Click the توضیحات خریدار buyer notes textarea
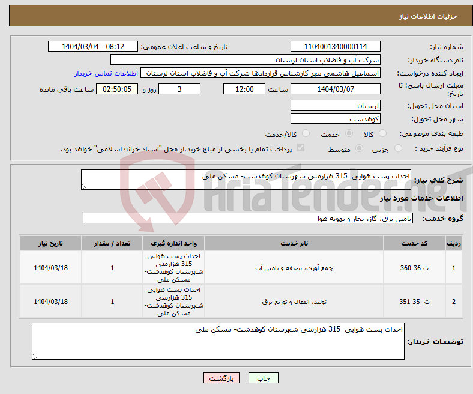This screenshot has height=394, width=473. (218, 341)
